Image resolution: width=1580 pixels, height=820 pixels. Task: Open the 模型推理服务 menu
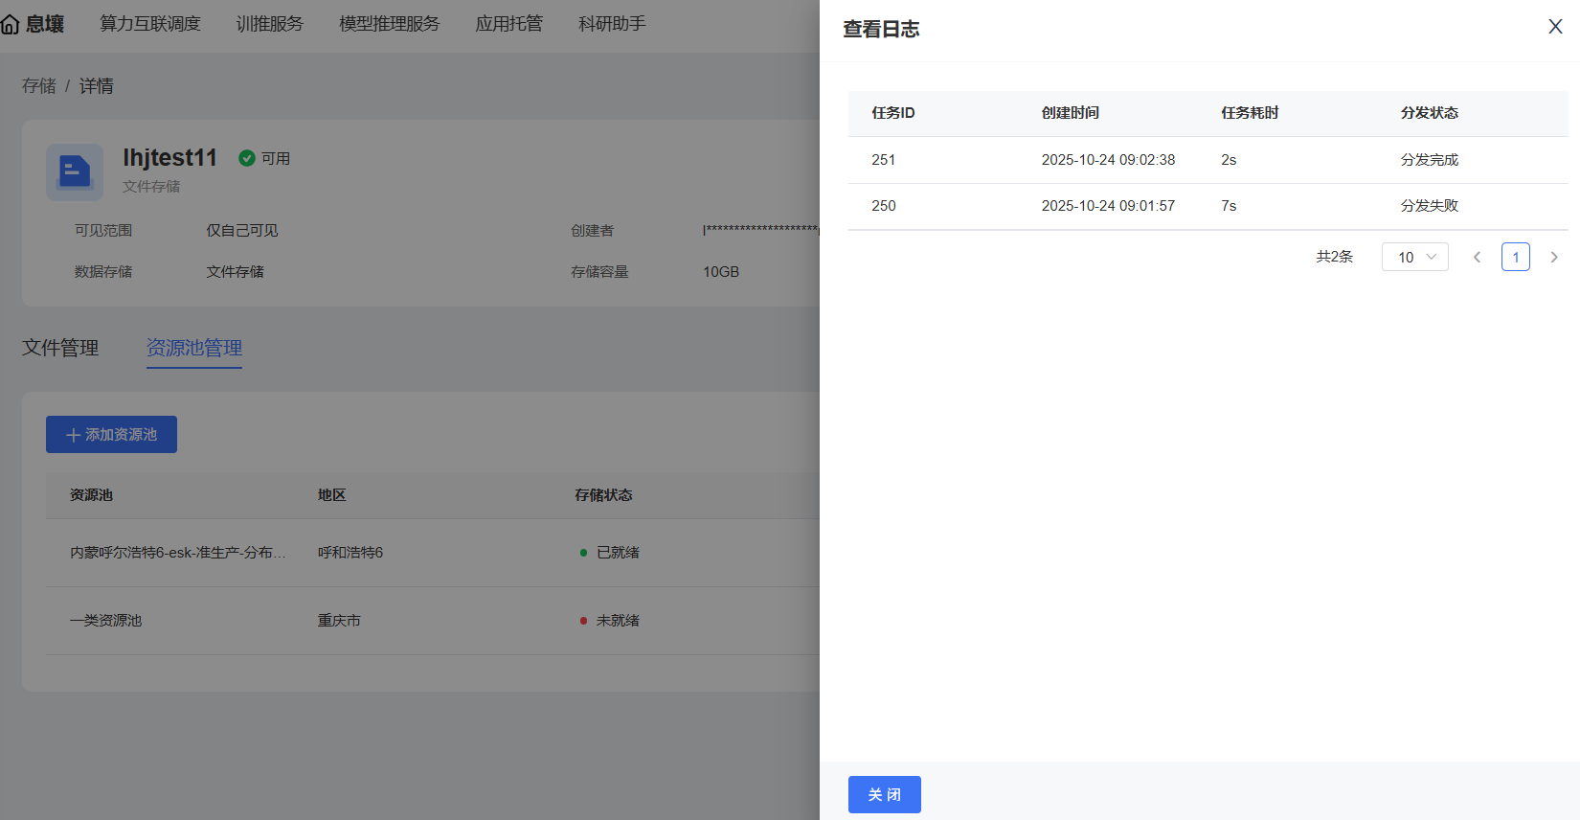[389, 24]
